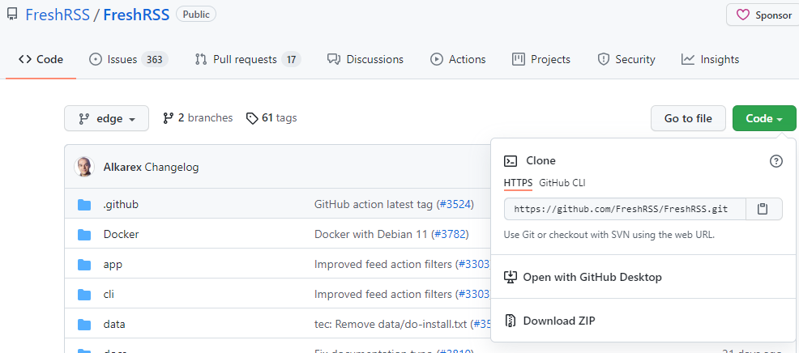
Task: Copy the clone URL with clipboard icon
Action: point(763,209)
